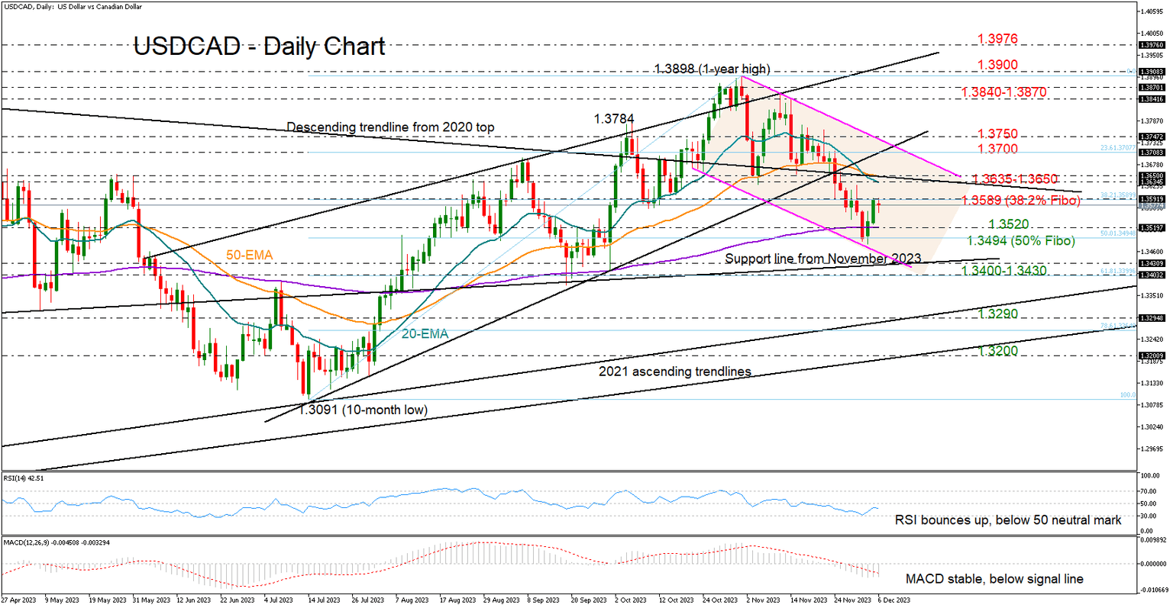Select the Descending trendline from 2020 top label

pos(390,127)
